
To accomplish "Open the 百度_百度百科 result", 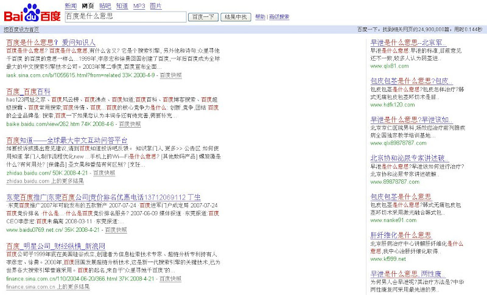I will pos(28,91).
